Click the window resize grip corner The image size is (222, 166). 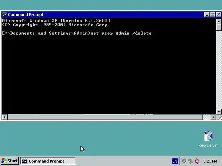(x=219, y=117)
